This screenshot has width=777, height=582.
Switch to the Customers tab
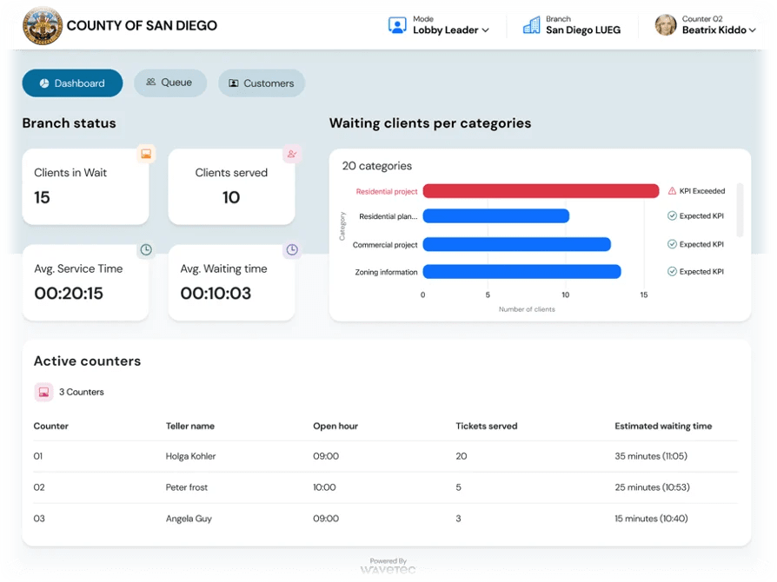click(261, 83)
